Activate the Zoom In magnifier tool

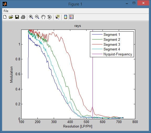[31, 17]
